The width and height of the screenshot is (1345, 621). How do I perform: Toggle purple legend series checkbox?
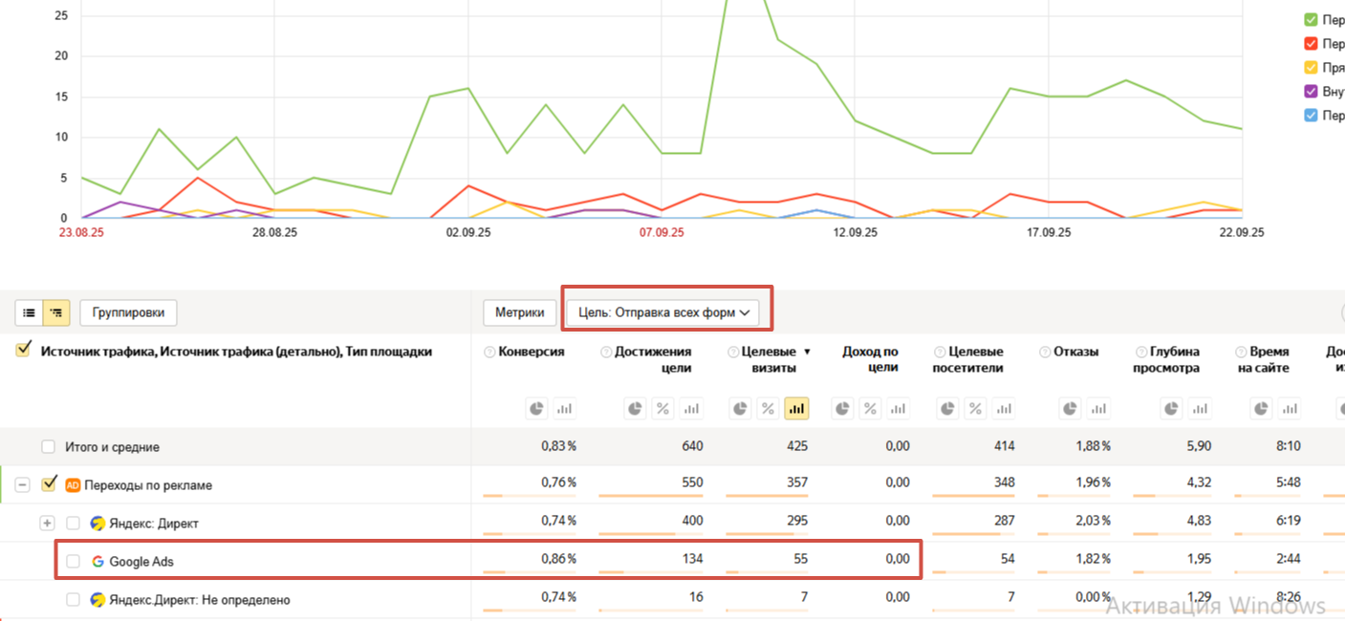[1312, 91]
